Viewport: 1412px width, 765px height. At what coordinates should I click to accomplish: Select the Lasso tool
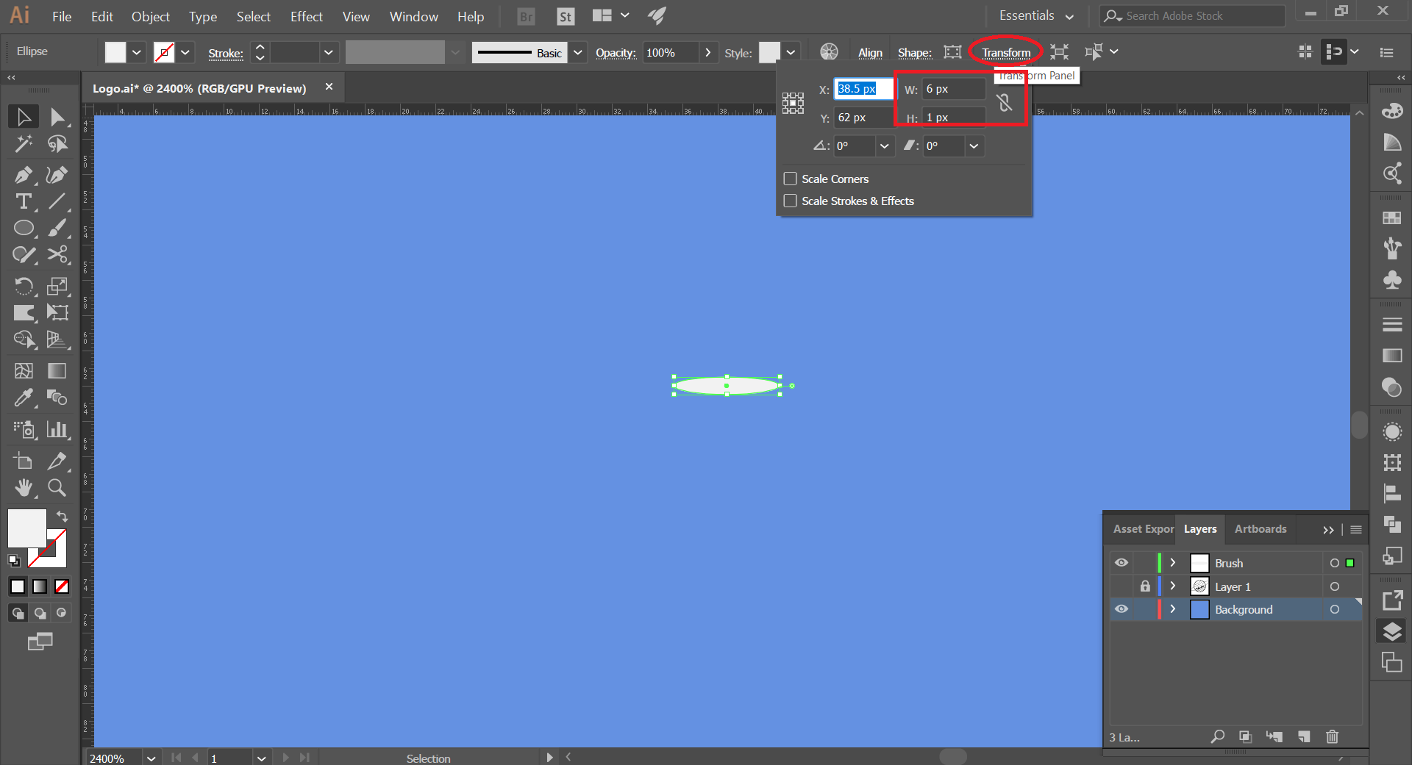coord(57,144)
